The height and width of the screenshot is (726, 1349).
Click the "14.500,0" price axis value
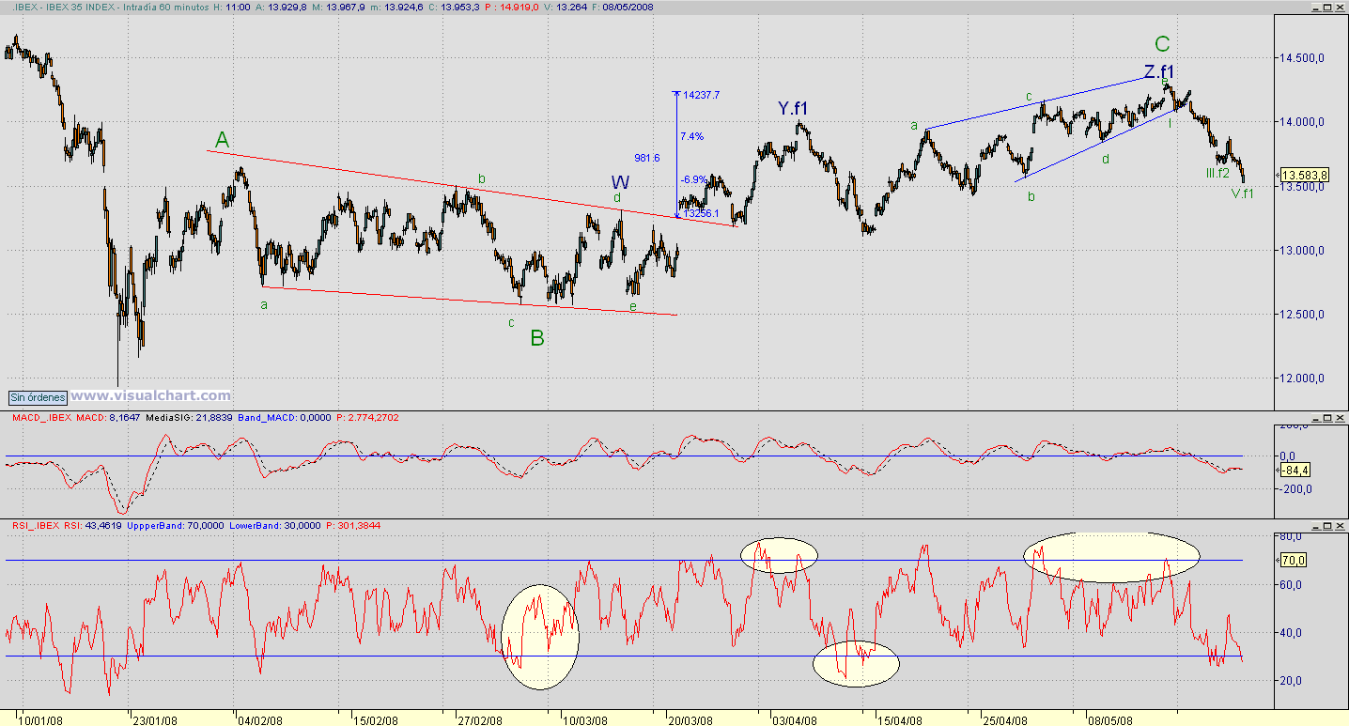point(1301,58)
